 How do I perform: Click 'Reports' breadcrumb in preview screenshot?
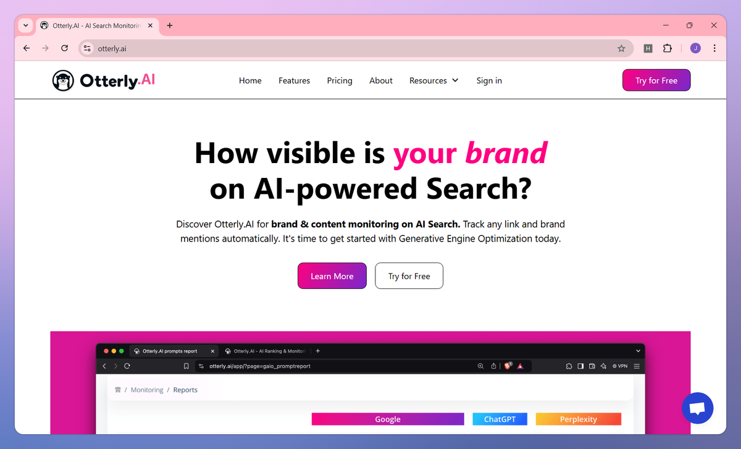(x=185, y=390)
